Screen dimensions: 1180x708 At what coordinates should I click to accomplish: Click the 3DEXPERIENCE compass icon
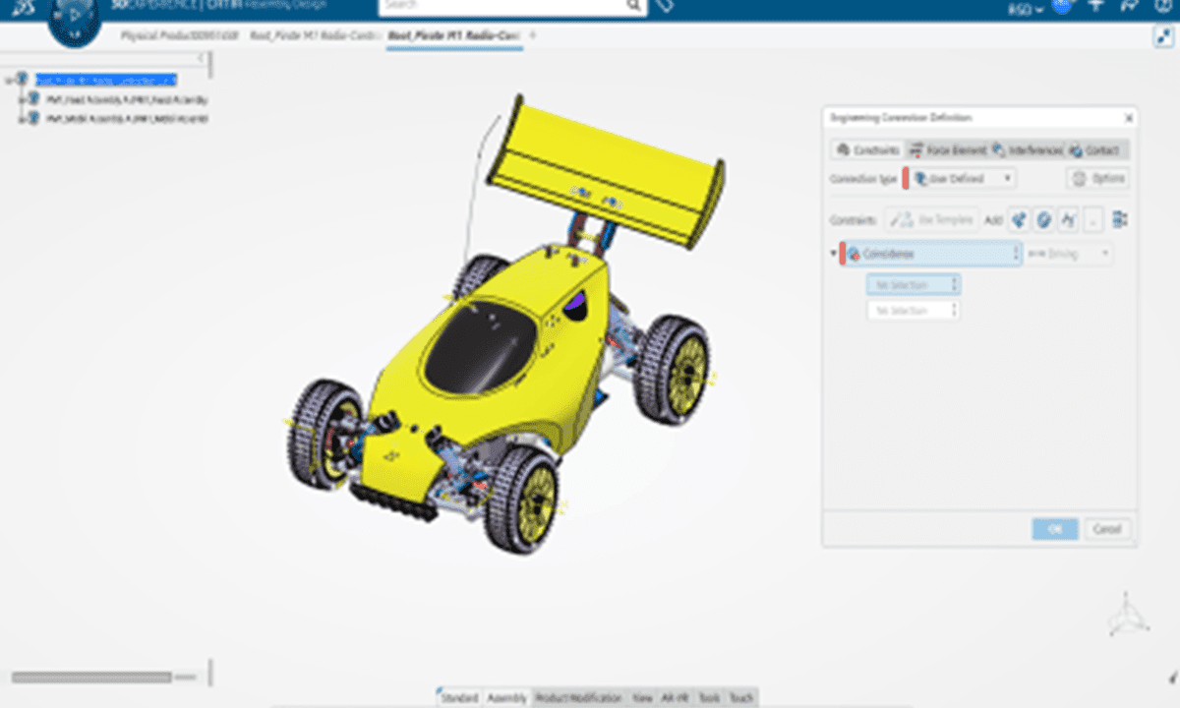click(75, 20)
